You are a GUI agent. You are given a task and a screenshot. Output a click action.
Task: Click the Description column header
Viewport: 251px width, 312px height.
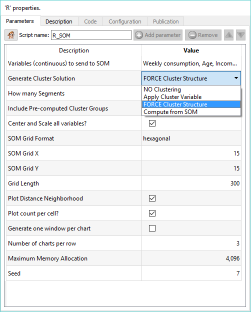click(74, 50)
